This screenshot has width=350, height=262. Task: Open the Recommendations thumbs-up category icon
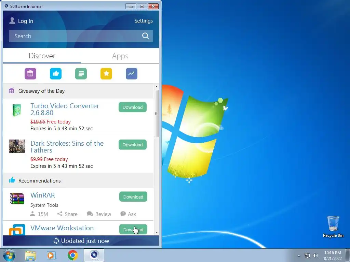(x=56, y=74)
